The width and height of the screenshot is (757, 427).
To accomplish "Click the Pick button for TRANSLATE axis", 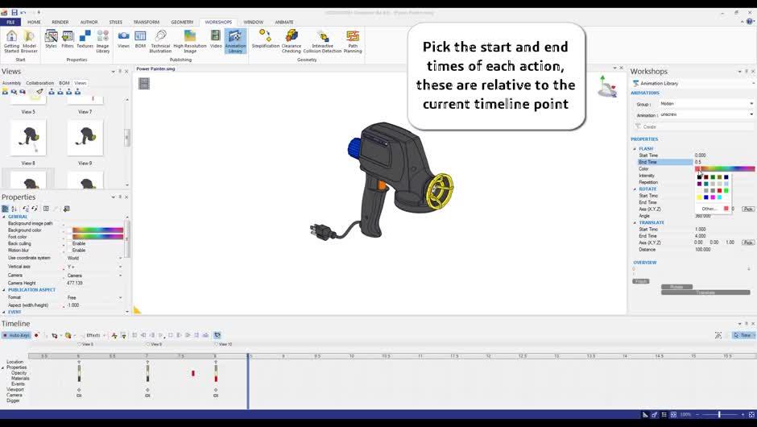I will [x=748, y=243].
